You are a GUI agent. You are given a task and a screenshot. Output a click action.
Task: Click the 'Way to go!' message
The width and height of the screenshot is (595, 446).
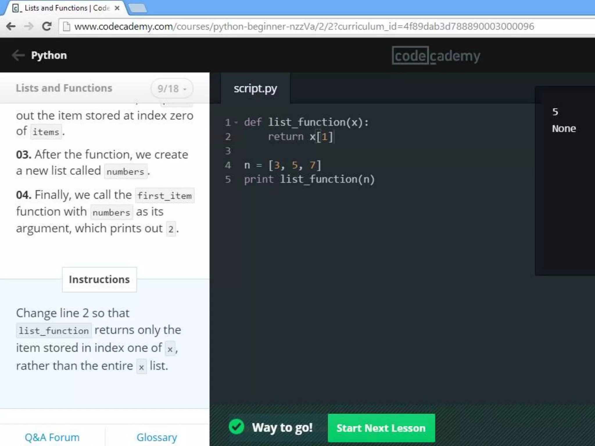(x=282, y=427)
